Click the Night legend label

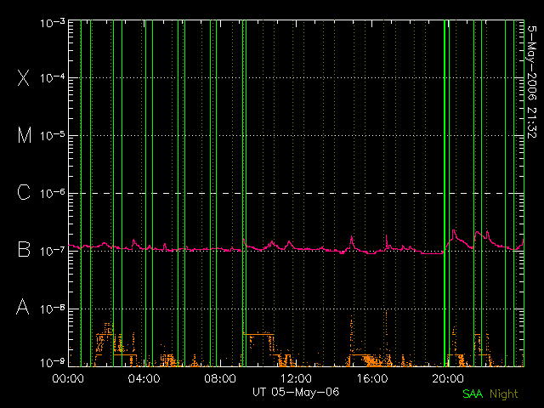coord(504,394)
